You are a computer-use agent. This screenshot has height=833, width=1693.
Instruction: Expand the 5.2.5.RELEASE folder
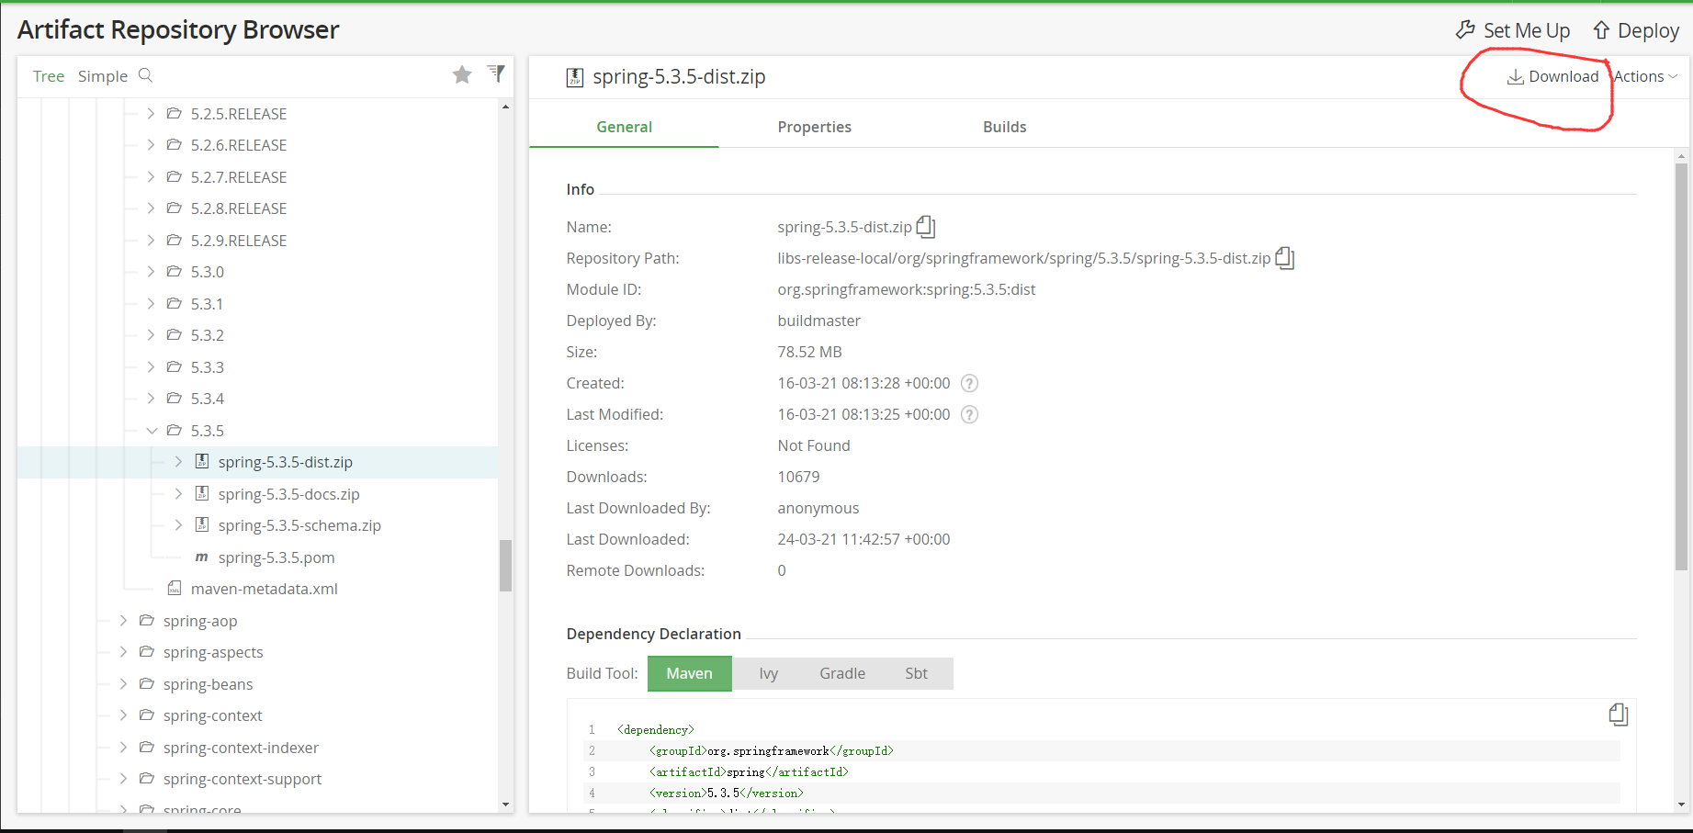(x=151, y=113)
